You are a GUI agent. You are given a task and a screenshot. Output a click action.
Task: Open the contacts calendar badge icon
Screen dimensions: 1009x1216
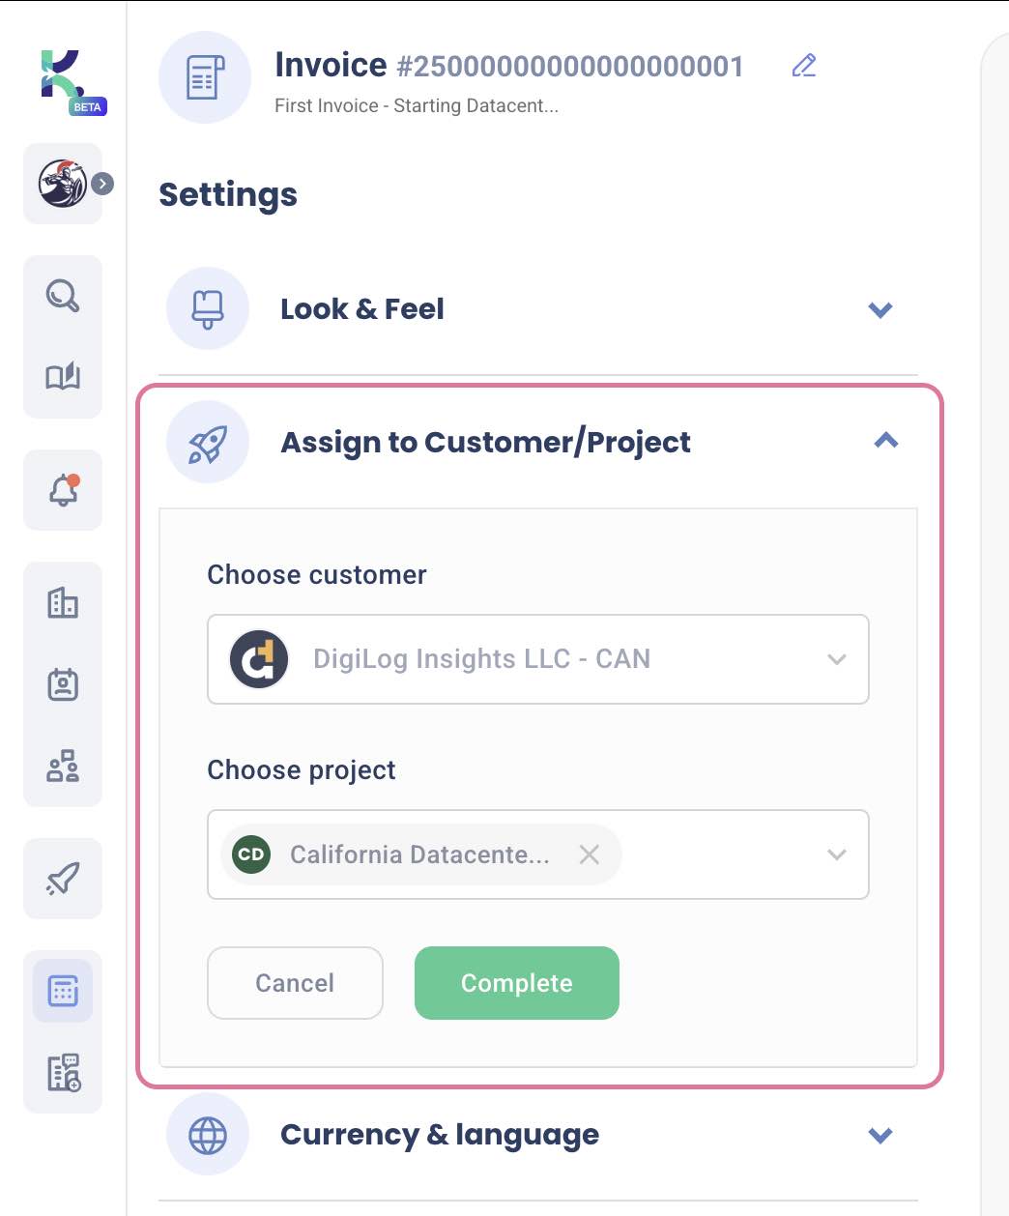coord(62,683)
